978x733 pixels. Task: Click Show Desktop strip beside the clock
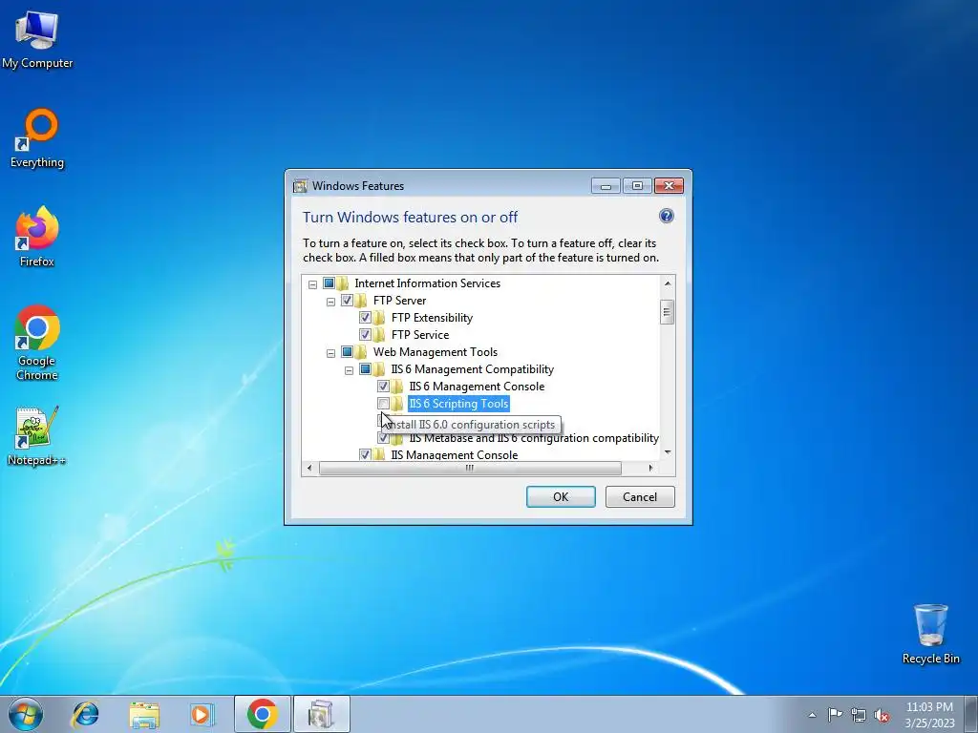tap(971, 714)
